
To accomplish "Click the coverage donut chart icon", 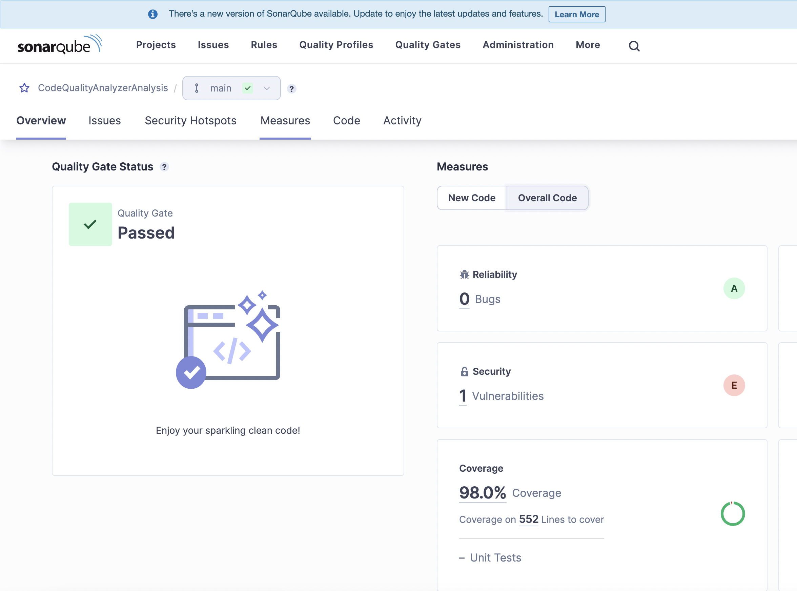I will 732,514.
